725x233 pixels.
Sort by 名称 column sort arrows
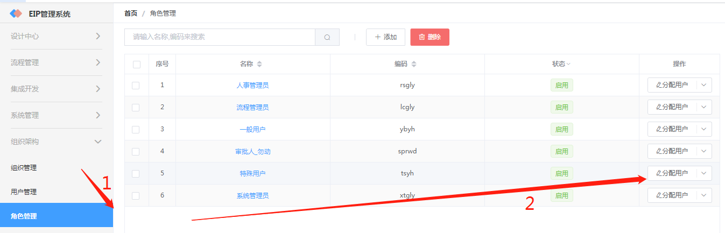point(259,64)
